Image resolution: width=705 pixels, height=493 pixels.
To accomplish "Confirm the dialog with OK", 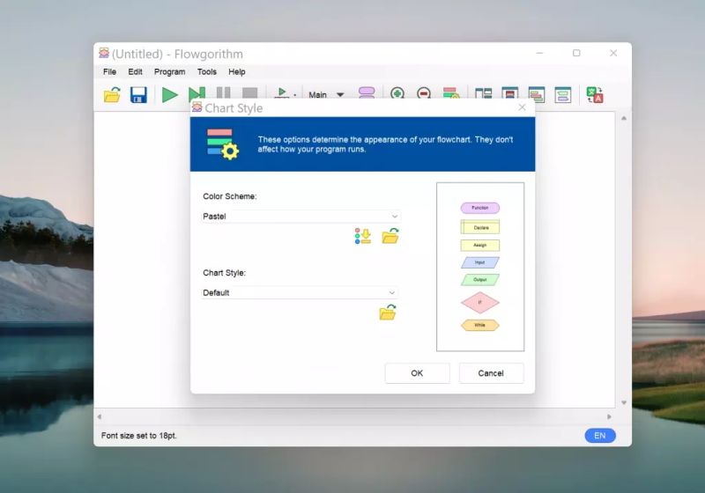I will click(417, 373).
